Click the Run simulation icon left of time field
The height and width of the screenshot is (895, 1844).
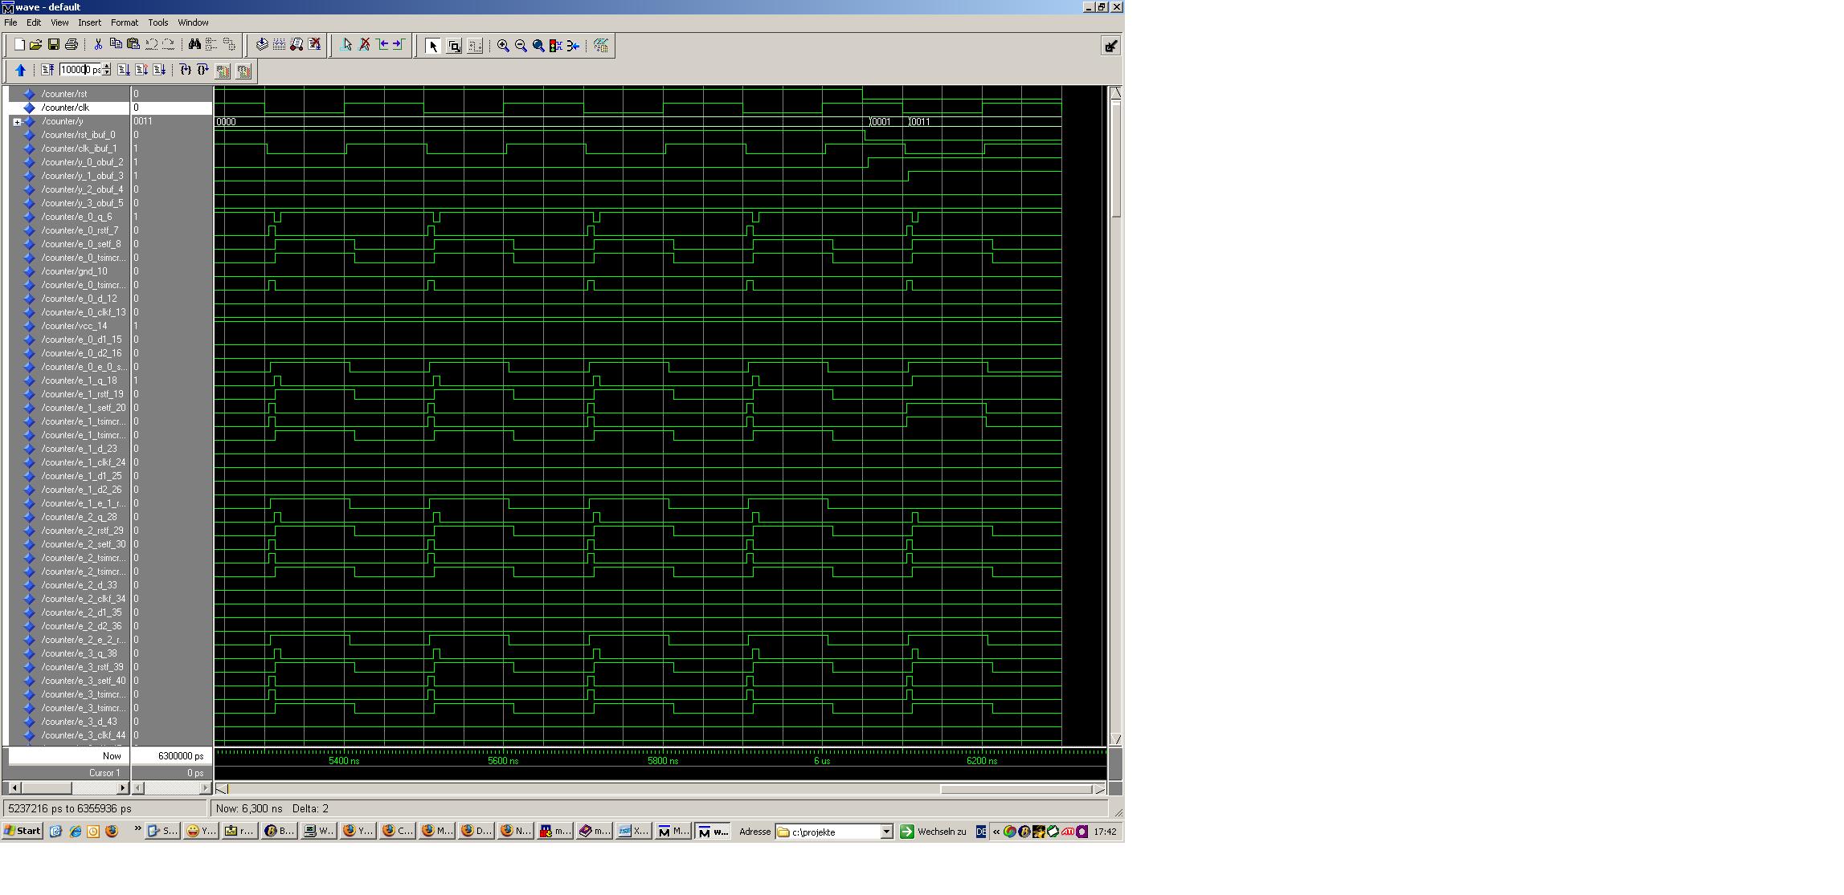[47, 71]
